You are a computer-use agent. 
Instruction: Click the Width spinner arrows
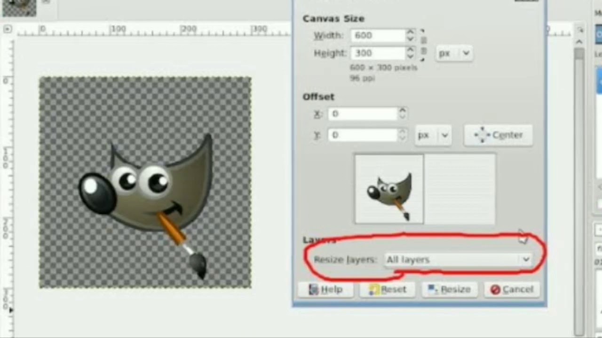(411, 36)
